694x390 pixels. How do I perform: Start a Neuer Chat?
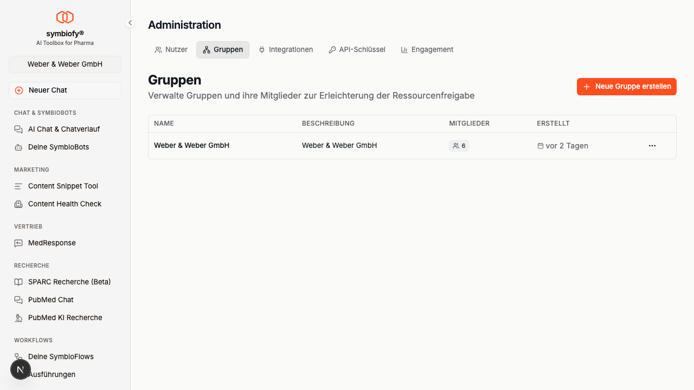[65, 90]
